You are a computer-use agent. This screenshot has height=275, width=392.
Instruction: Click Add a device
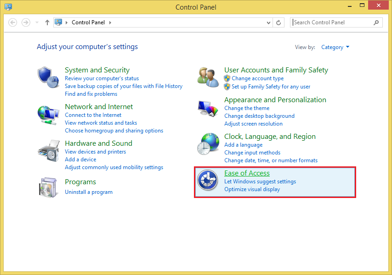point(80,159)
